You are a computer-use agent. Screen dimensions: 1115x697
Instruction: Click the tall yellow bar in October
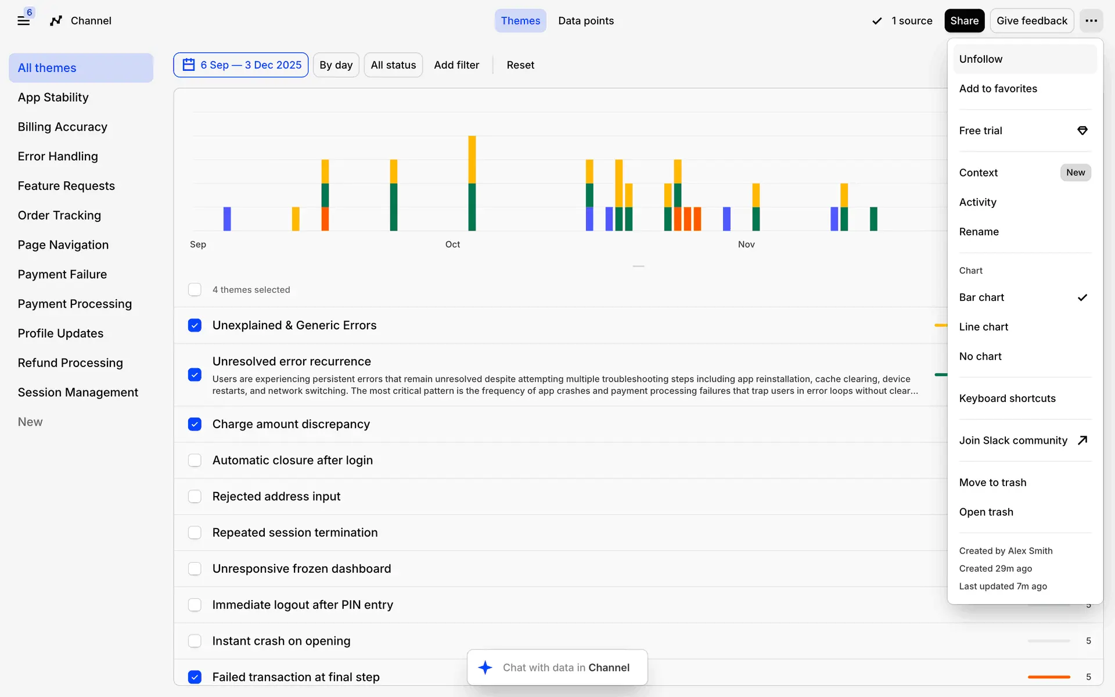tap(472, 159)
